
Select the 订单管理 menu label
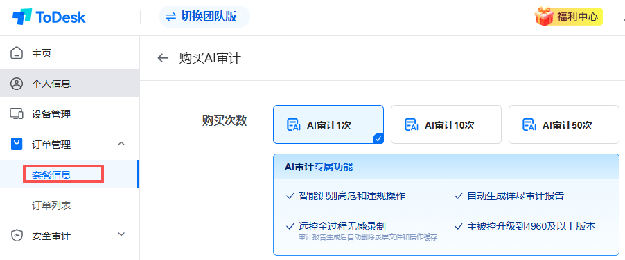[51, 145]
